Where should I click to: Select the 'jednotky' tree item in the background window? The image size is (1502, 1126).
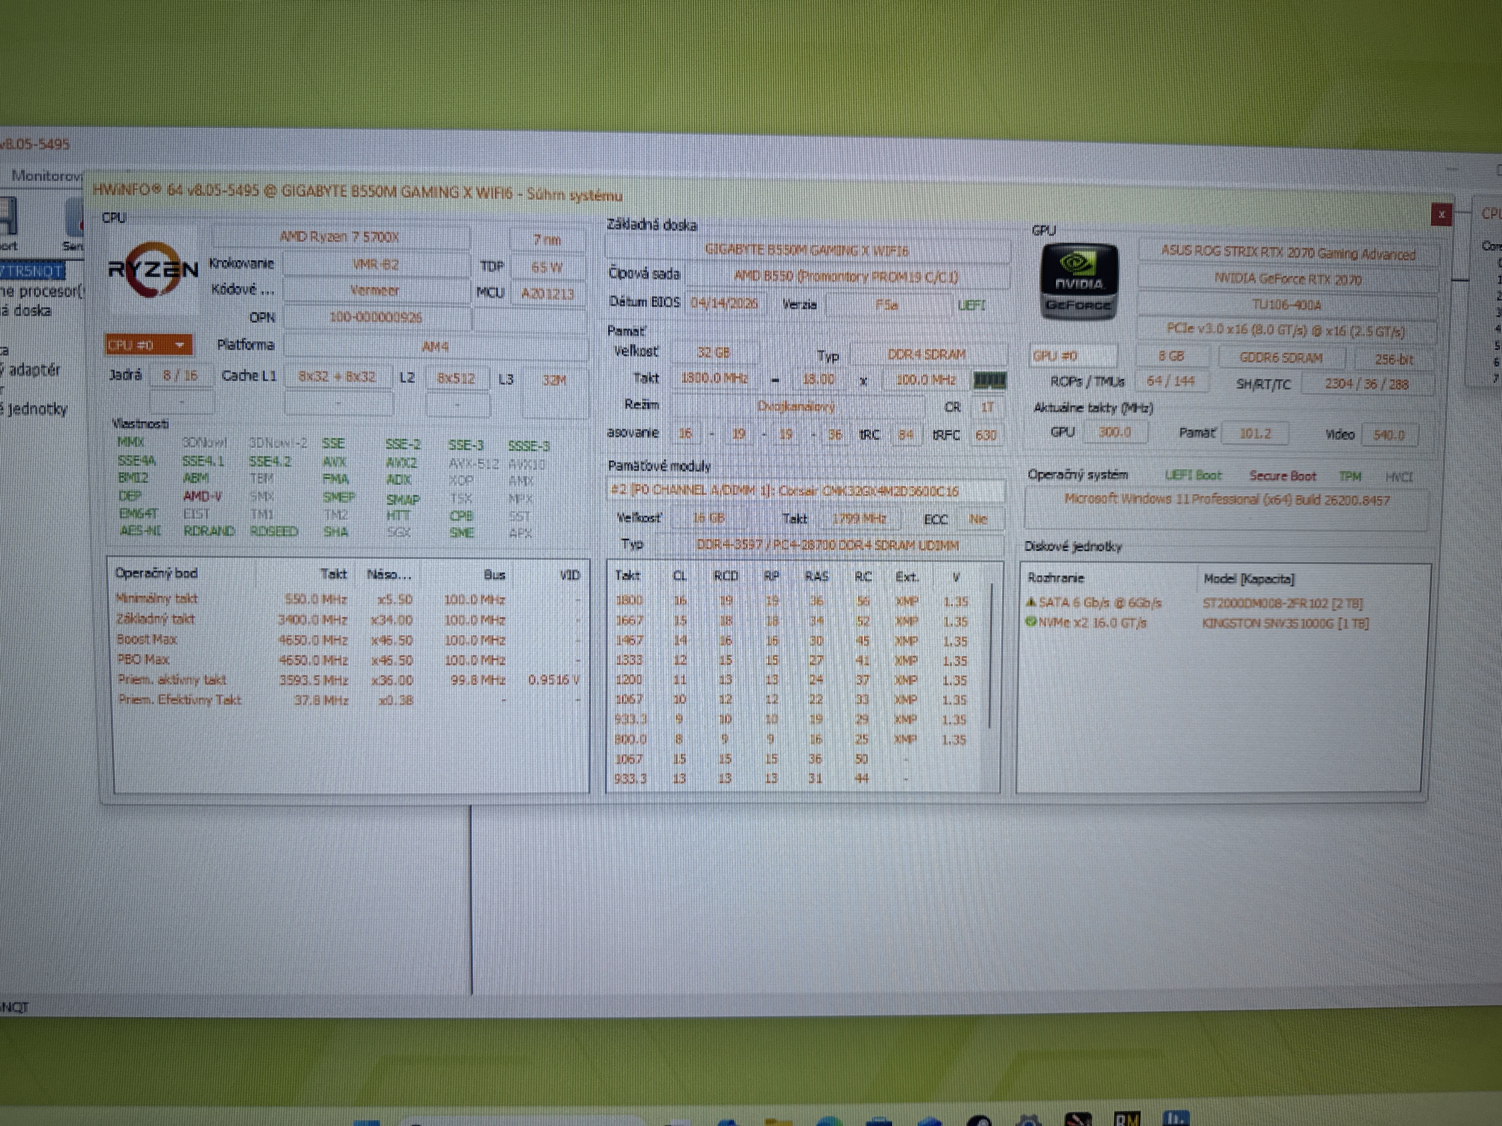coord(35,409)
